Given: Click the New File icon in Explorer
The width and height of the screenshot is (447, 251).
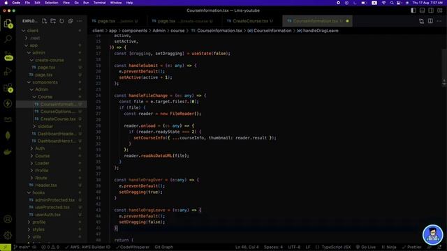Looking at the screenshot, I should pyautogui.click(x=44, y=21).
